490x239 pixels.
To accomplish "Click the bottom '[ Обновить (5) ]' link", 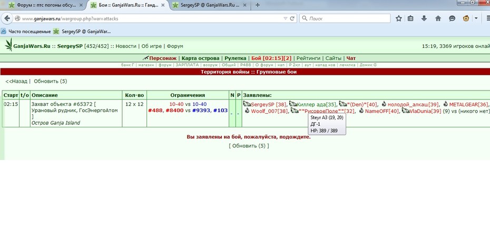I will point(249,146).
